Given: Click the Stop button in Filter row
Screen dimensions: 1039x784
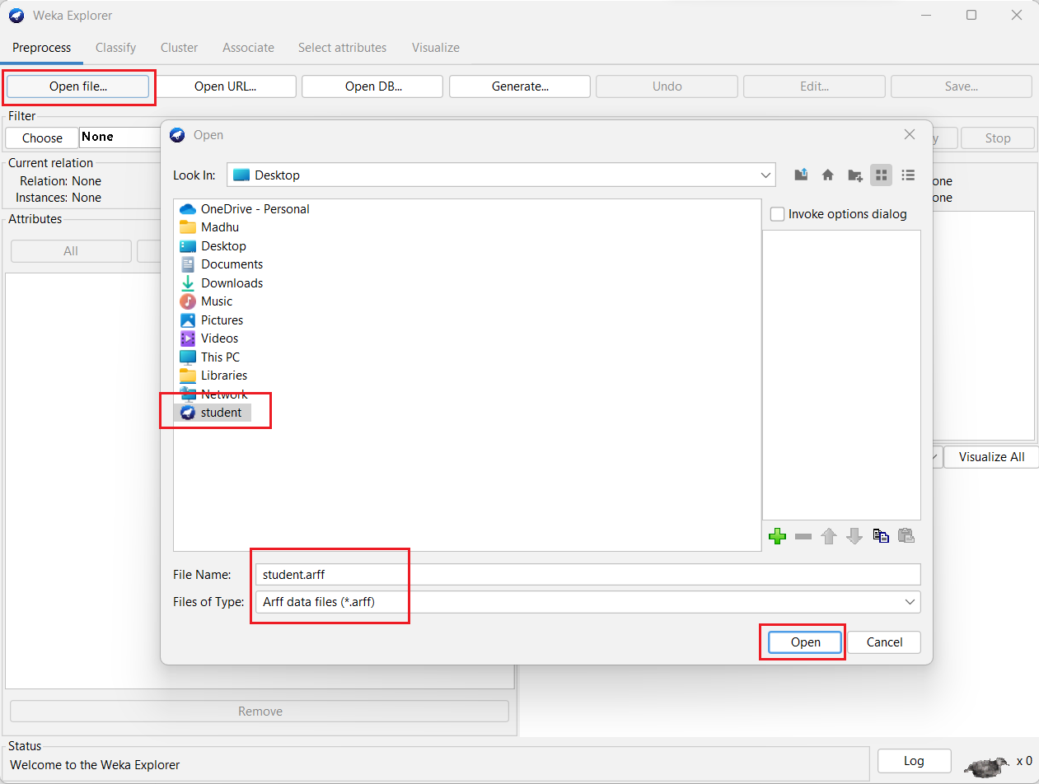Looking at the screenshot, I should click(x=997, y=138).
